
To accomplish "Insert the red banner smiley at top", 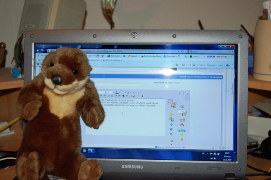I will click(171, 103).
